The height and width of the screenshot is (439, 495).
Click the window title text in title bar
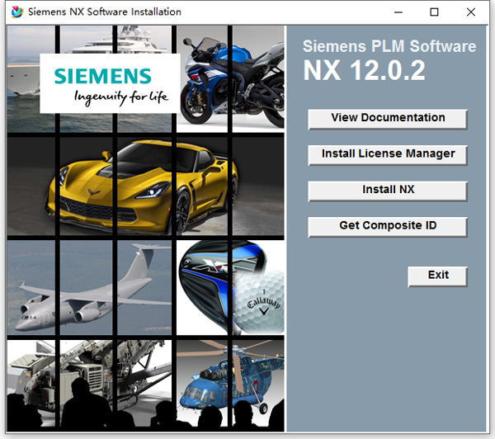pyautogui.click(x=104, y=12)
